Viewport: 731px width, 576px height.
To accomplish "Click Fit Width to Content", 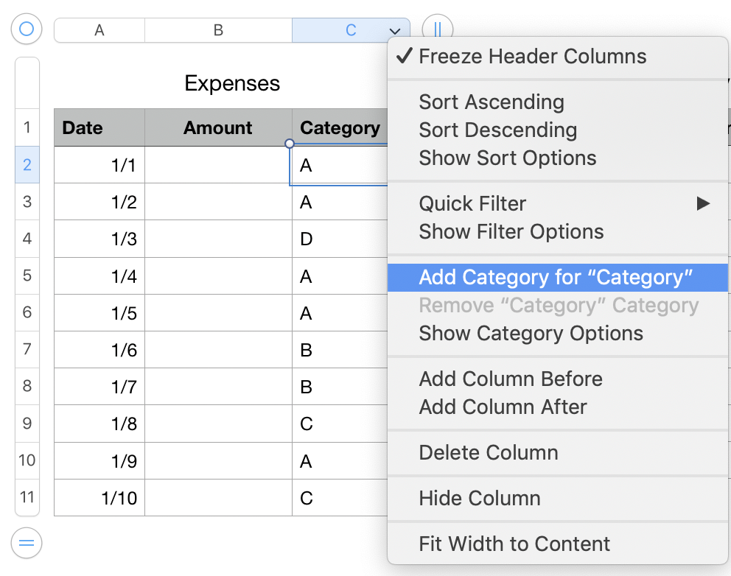I will (514, 544).
